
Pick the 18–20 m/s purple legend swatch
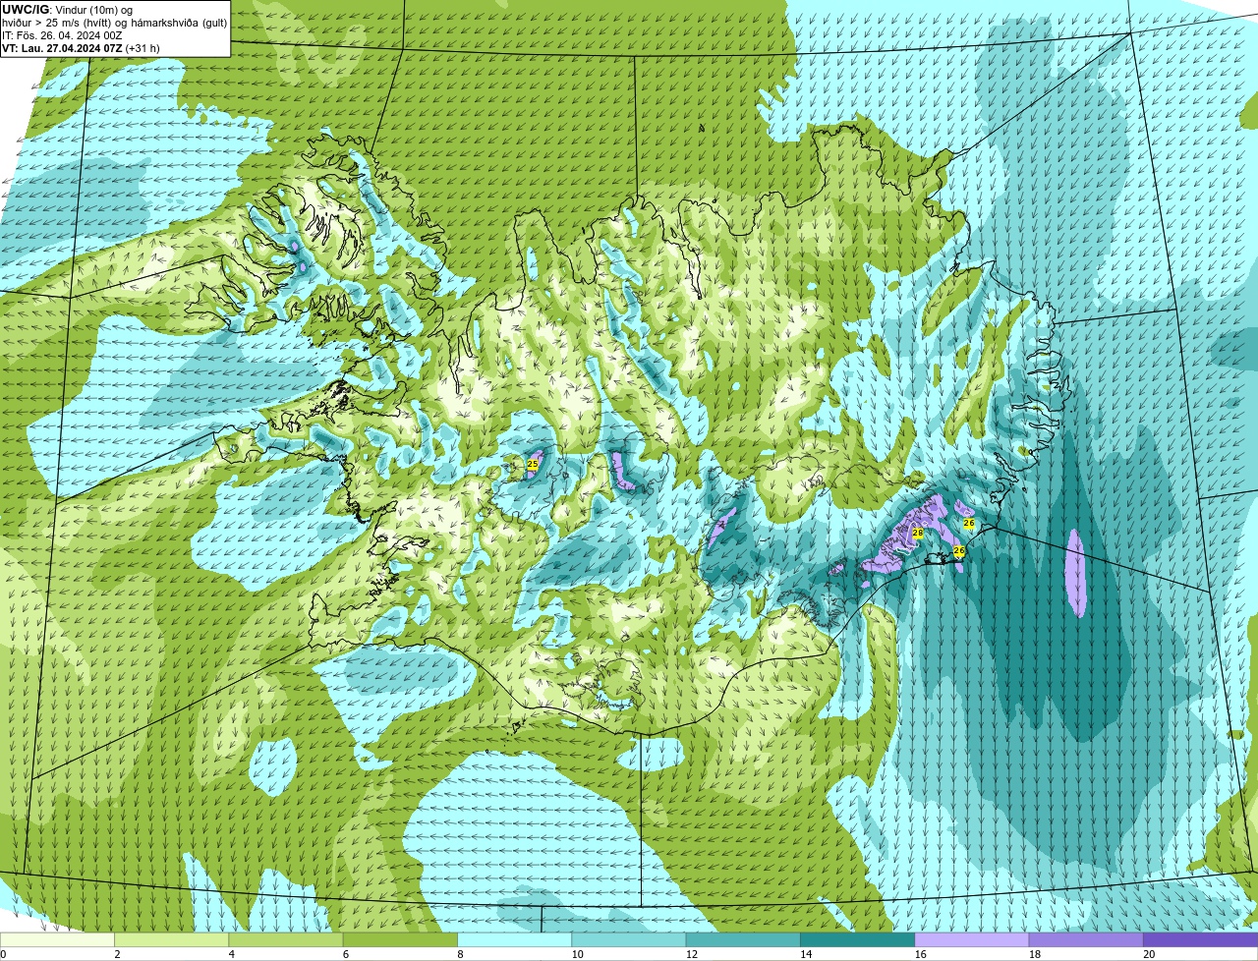point(1086,939)
